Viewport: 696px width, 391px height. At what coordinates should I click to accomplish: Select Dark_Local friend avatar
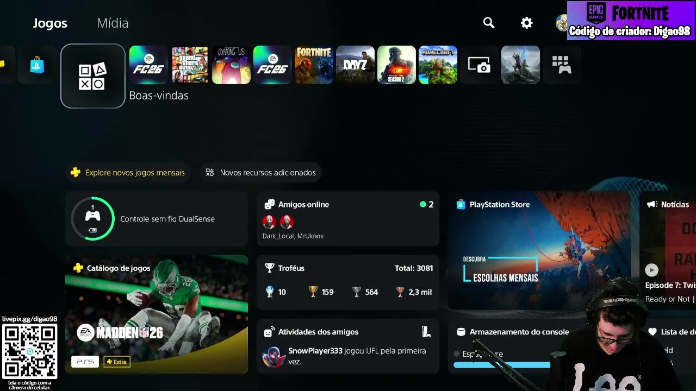coord(269,222)
